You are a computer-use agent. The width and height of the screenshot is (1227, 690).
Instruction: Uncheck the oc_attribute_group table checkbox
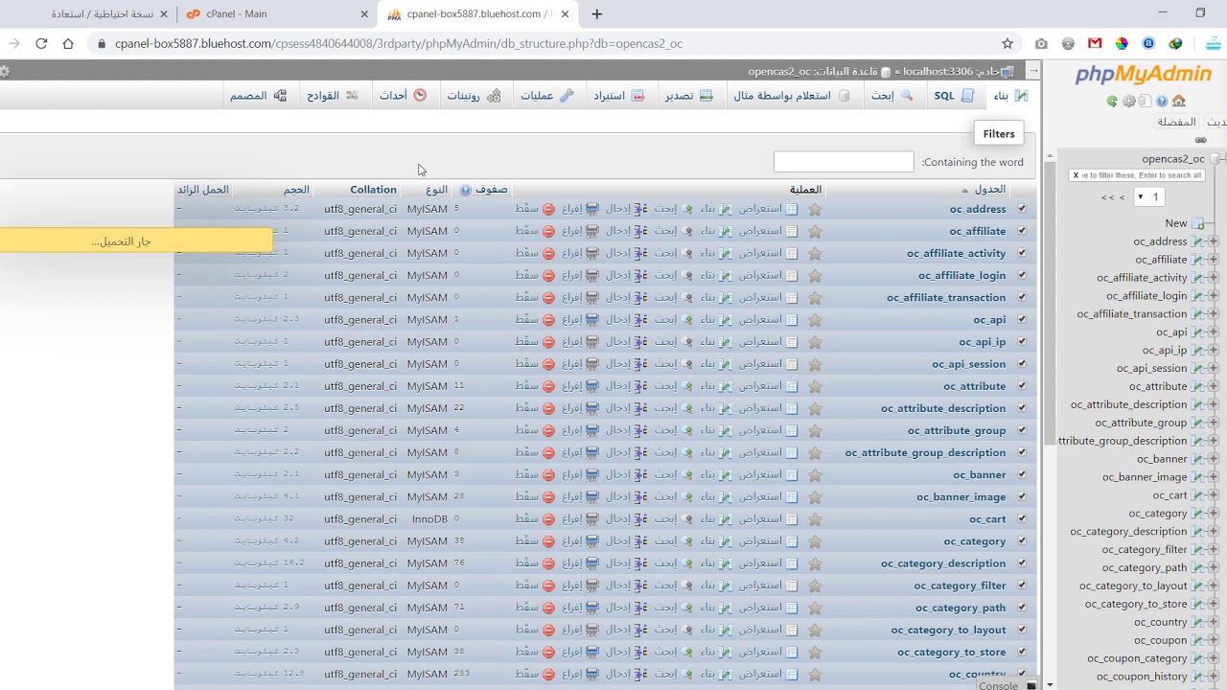pos(1022,430)
